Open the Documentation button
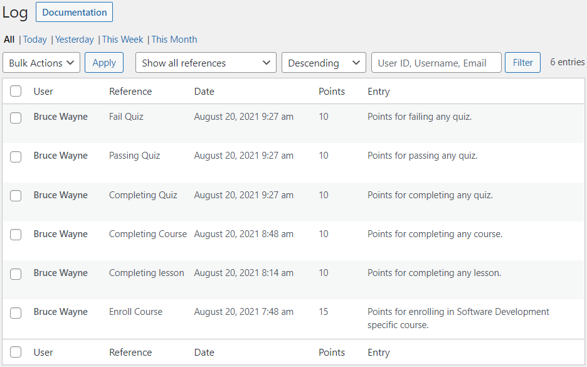The image size is (587, 367). point(74,13)
